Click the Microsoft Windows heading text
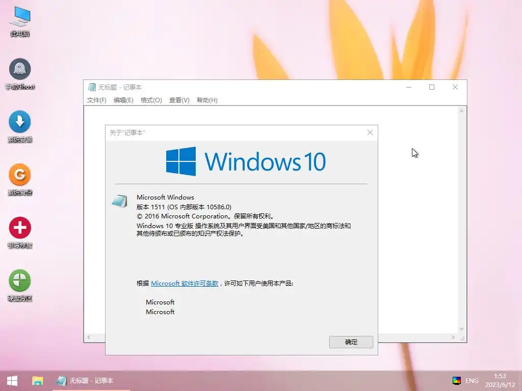Screen dimensions: 522x391 tap(165, 197)
